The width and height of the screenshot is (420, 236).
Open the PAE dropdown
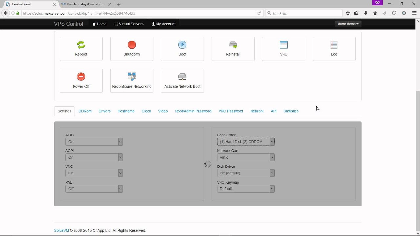94,189
